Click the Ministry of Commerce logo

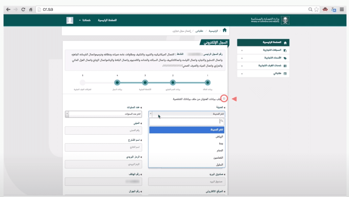coord(270,20)
